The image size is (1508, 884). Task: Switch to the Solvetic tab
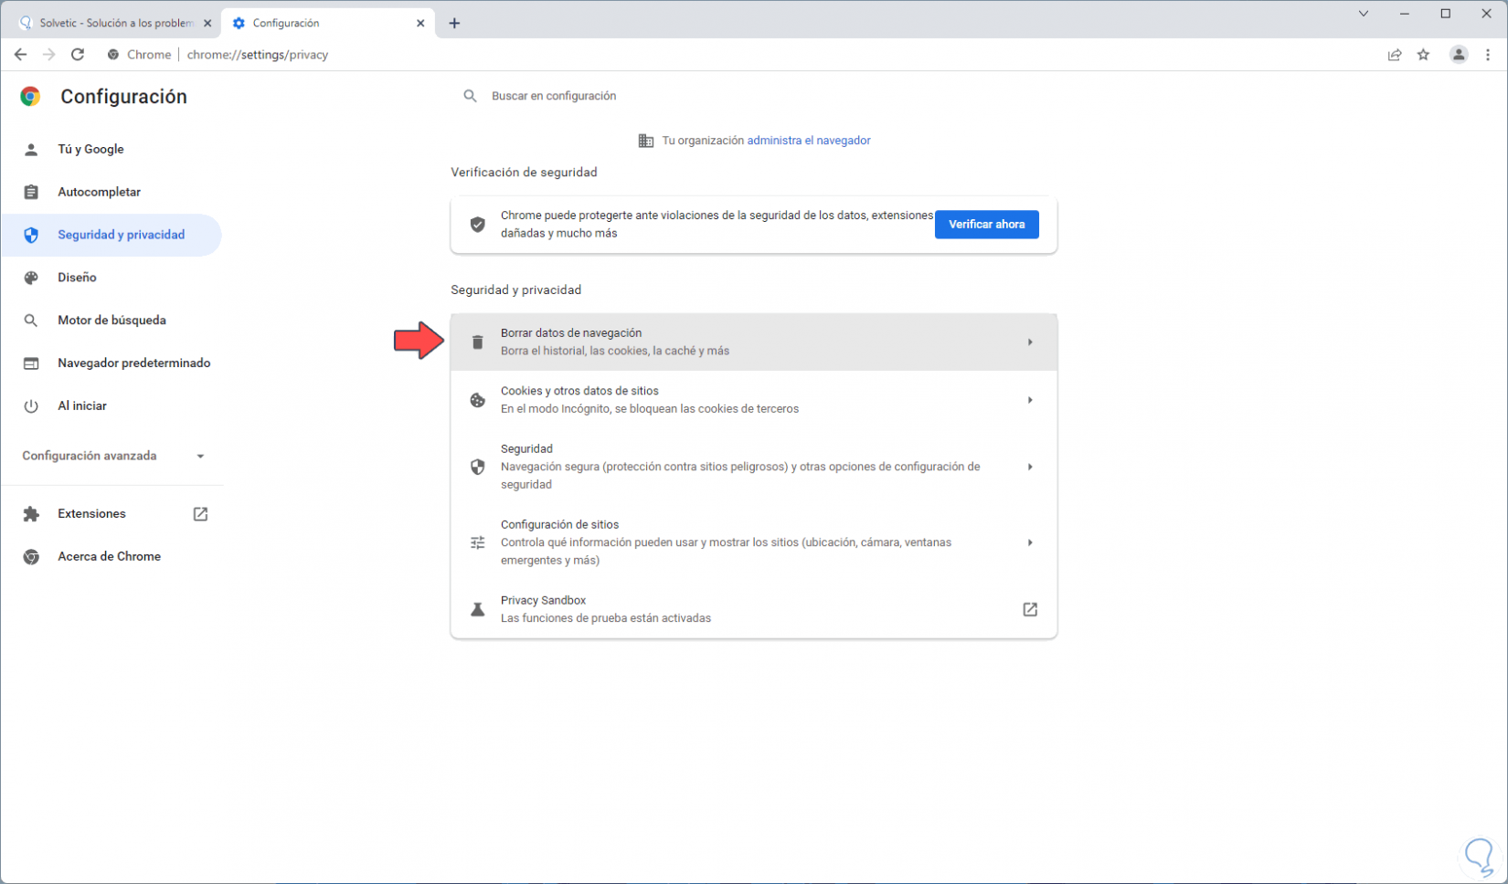[x=114, y=23]
